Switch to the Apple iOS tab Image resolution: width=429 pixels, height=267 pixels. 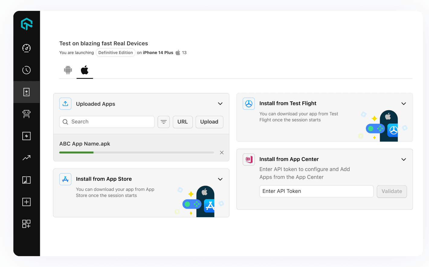85,70
